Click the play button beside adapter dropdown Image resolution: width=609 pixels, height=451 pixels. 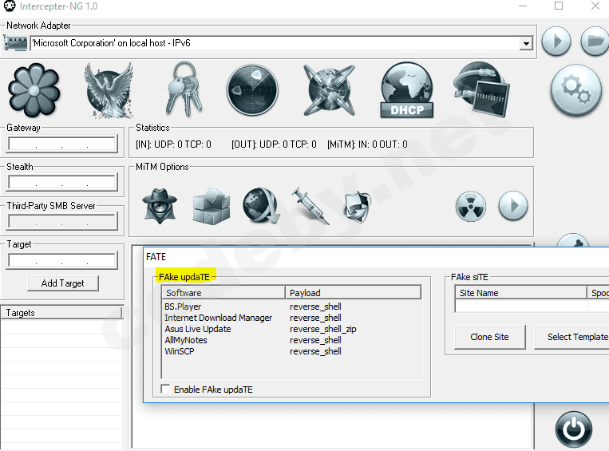556,42
